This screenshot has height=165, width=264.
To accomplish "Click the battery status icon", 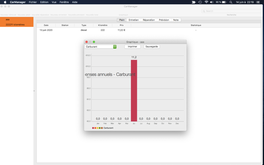I will click(x=224, y=2).
